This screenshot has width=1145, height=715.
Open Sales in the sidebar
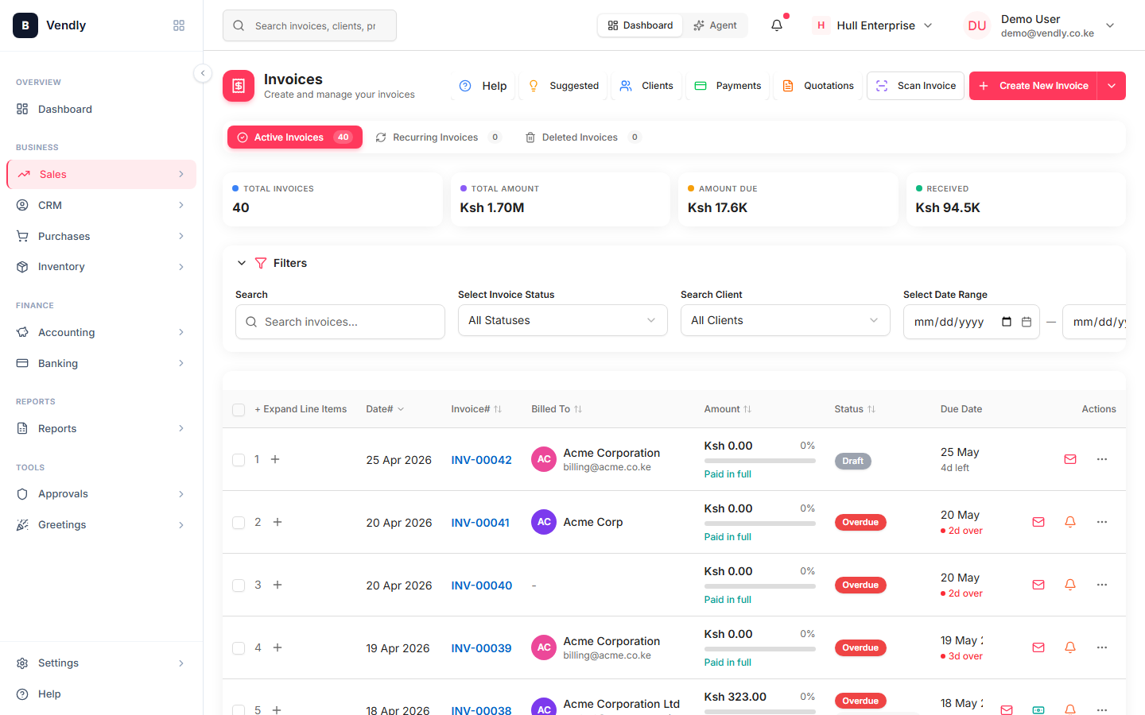pos(101,174)
